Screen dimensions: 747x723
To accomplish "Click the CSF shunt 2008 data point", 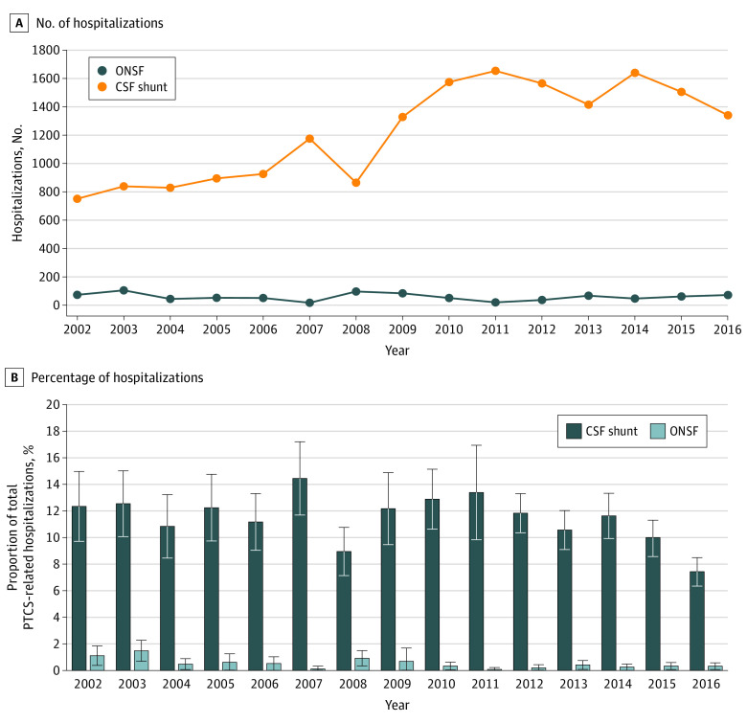I will click(356, 182).
